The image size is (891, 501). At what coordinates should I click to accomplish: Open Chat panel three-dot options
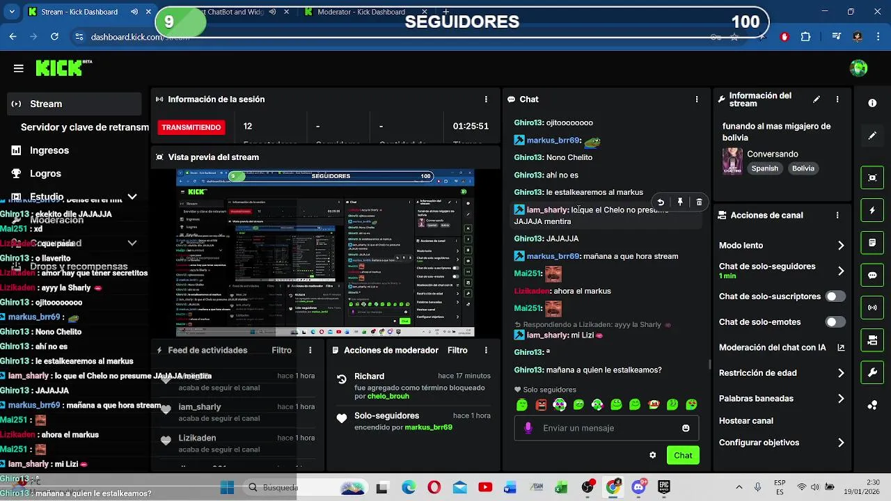point(697,100)
